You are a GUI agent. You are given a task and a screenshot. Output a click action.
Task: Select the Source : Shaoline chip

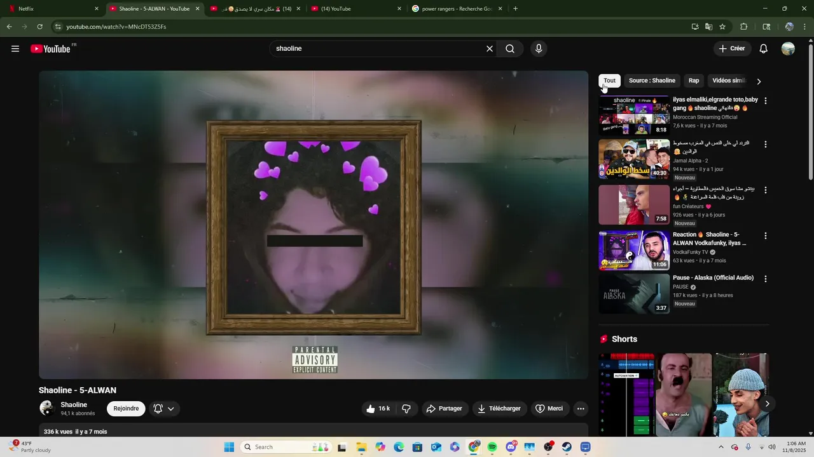[652, 81]
